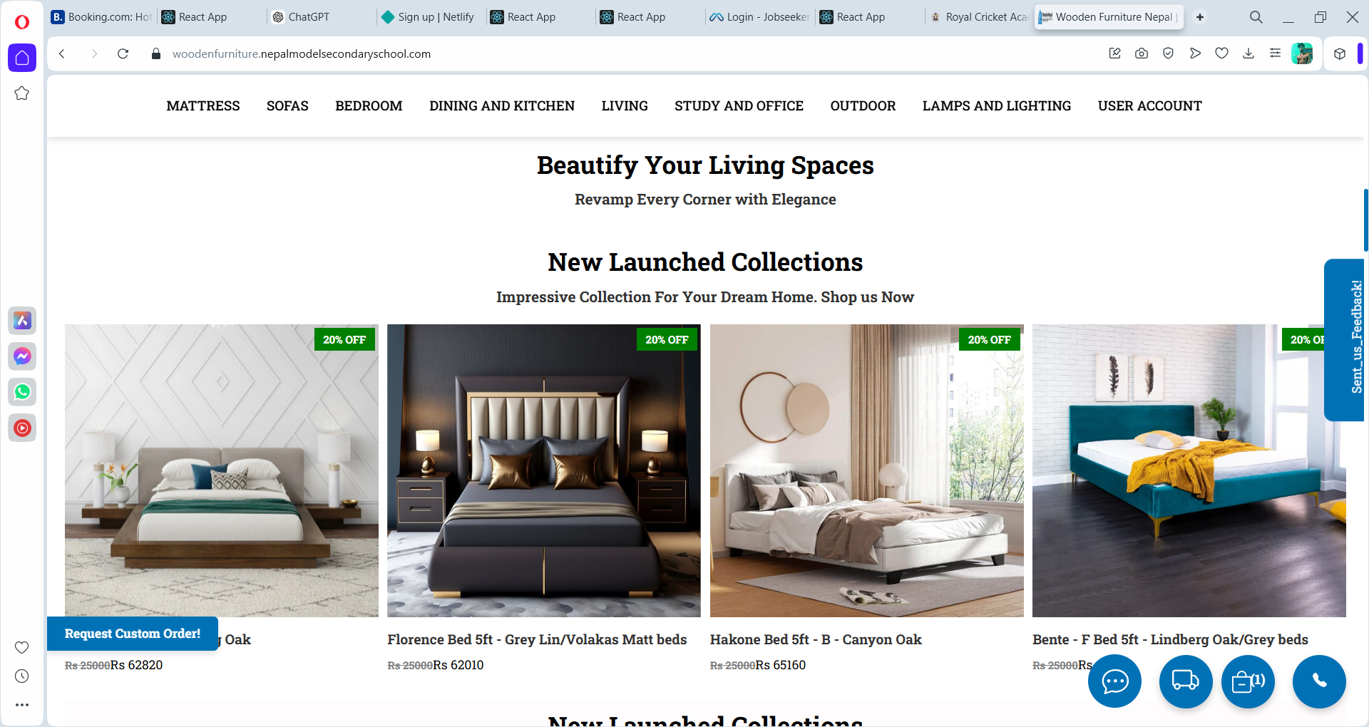Open Messenger in the Opera sidebar
Screen dimensions: 1369x727
[x=22, y=356]
